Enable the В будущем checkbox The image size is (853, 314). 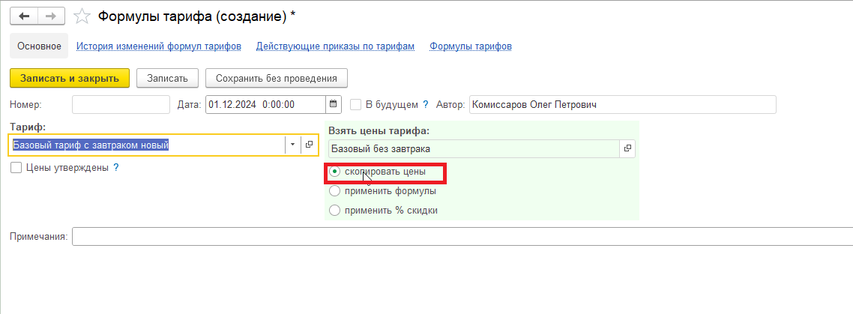[x=356, y=104]
